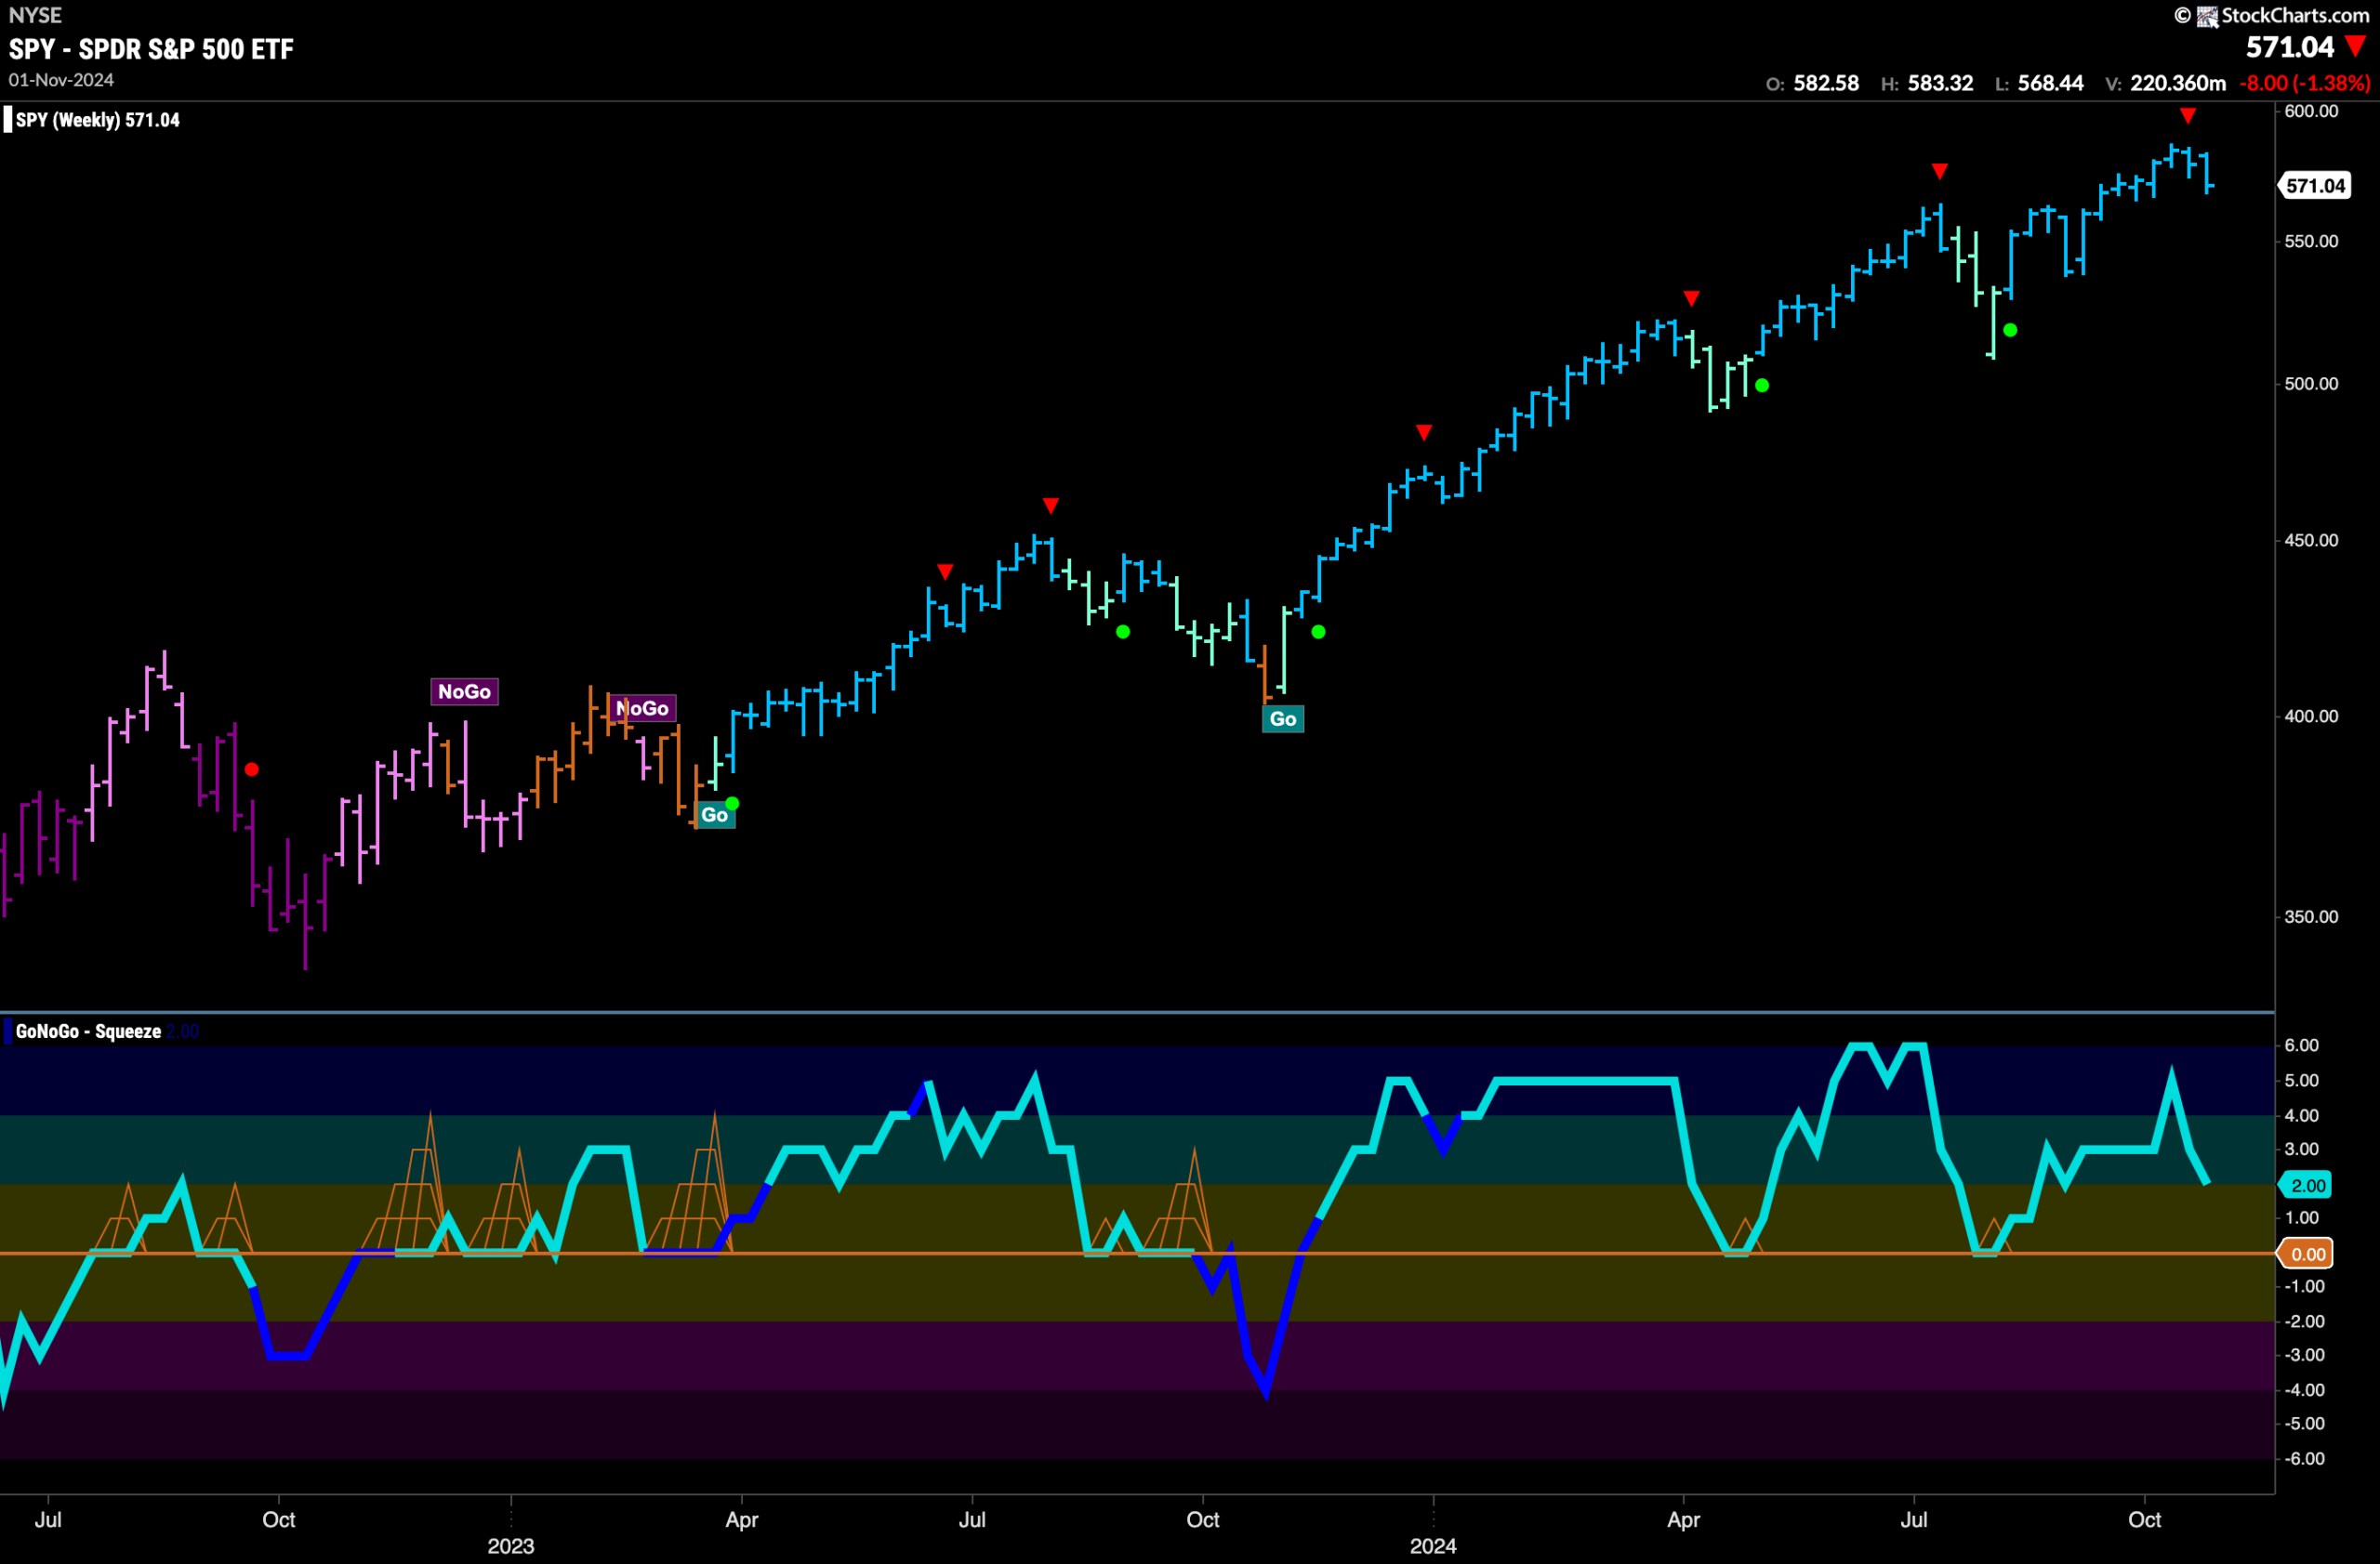This screenshot has width=2380, height=1564.
Task: Click the 2023 year label on time axis
Action: (510, 1546)
